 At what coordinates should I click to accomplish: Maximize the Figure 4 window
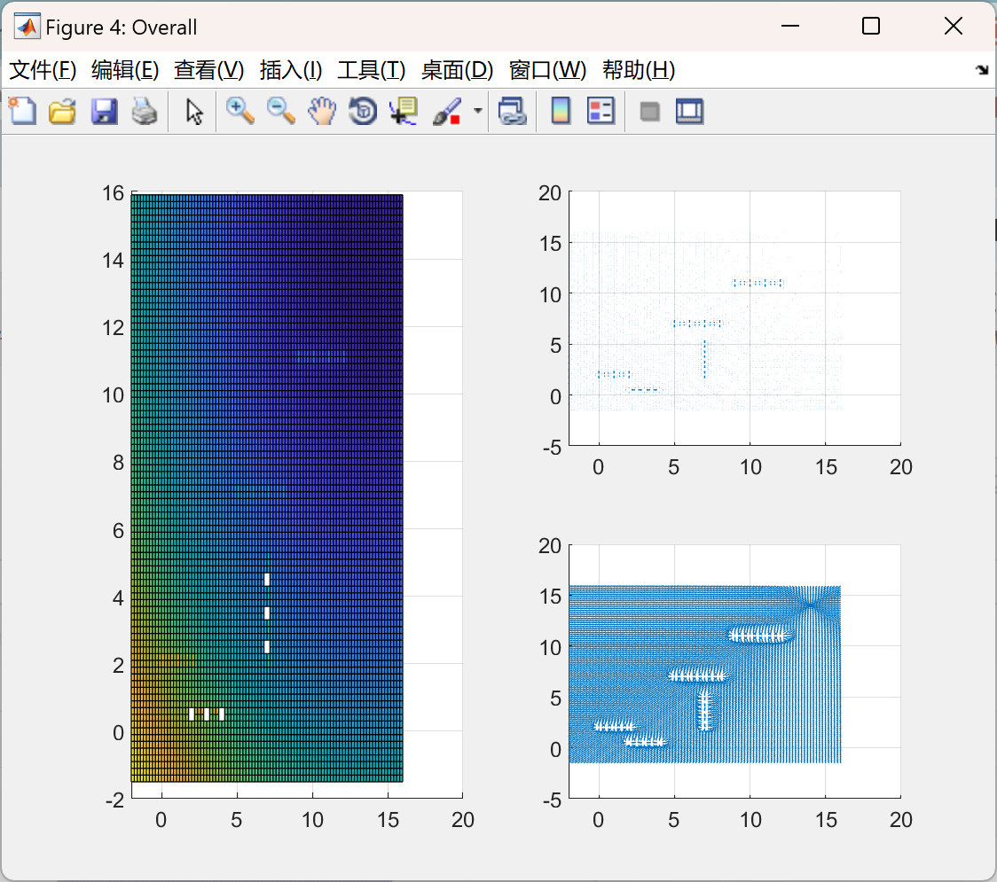[x=870, y=26]
